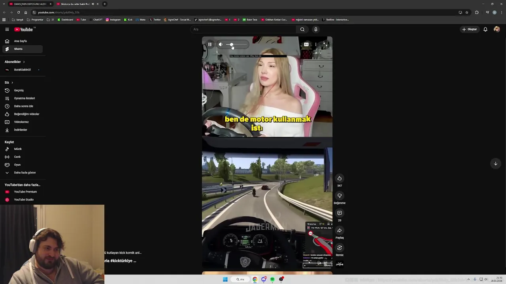Open Geçmiş watch history
Screen dimensions: 506x284
pos(22,90)
